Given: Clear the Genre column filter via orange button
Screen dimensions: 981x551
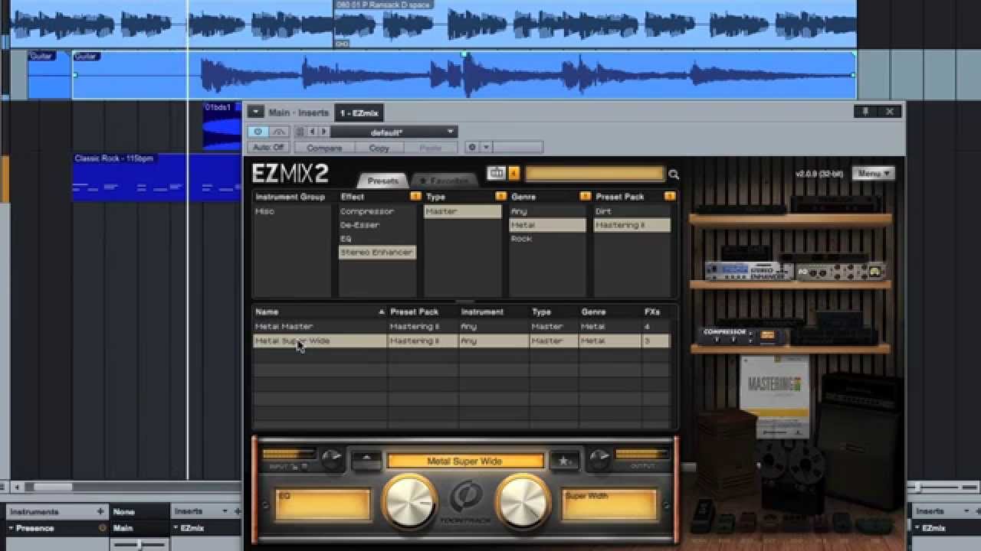Looking at the screenshot, I should tap(585, 197).
